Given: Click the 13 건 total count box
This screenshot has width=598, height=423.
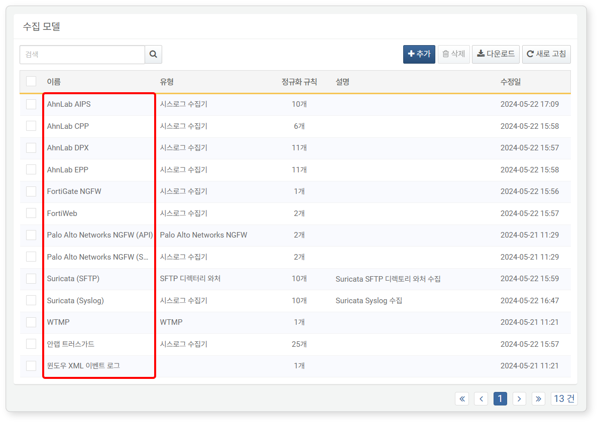Looking at the screenshot, I should [564, 398].
